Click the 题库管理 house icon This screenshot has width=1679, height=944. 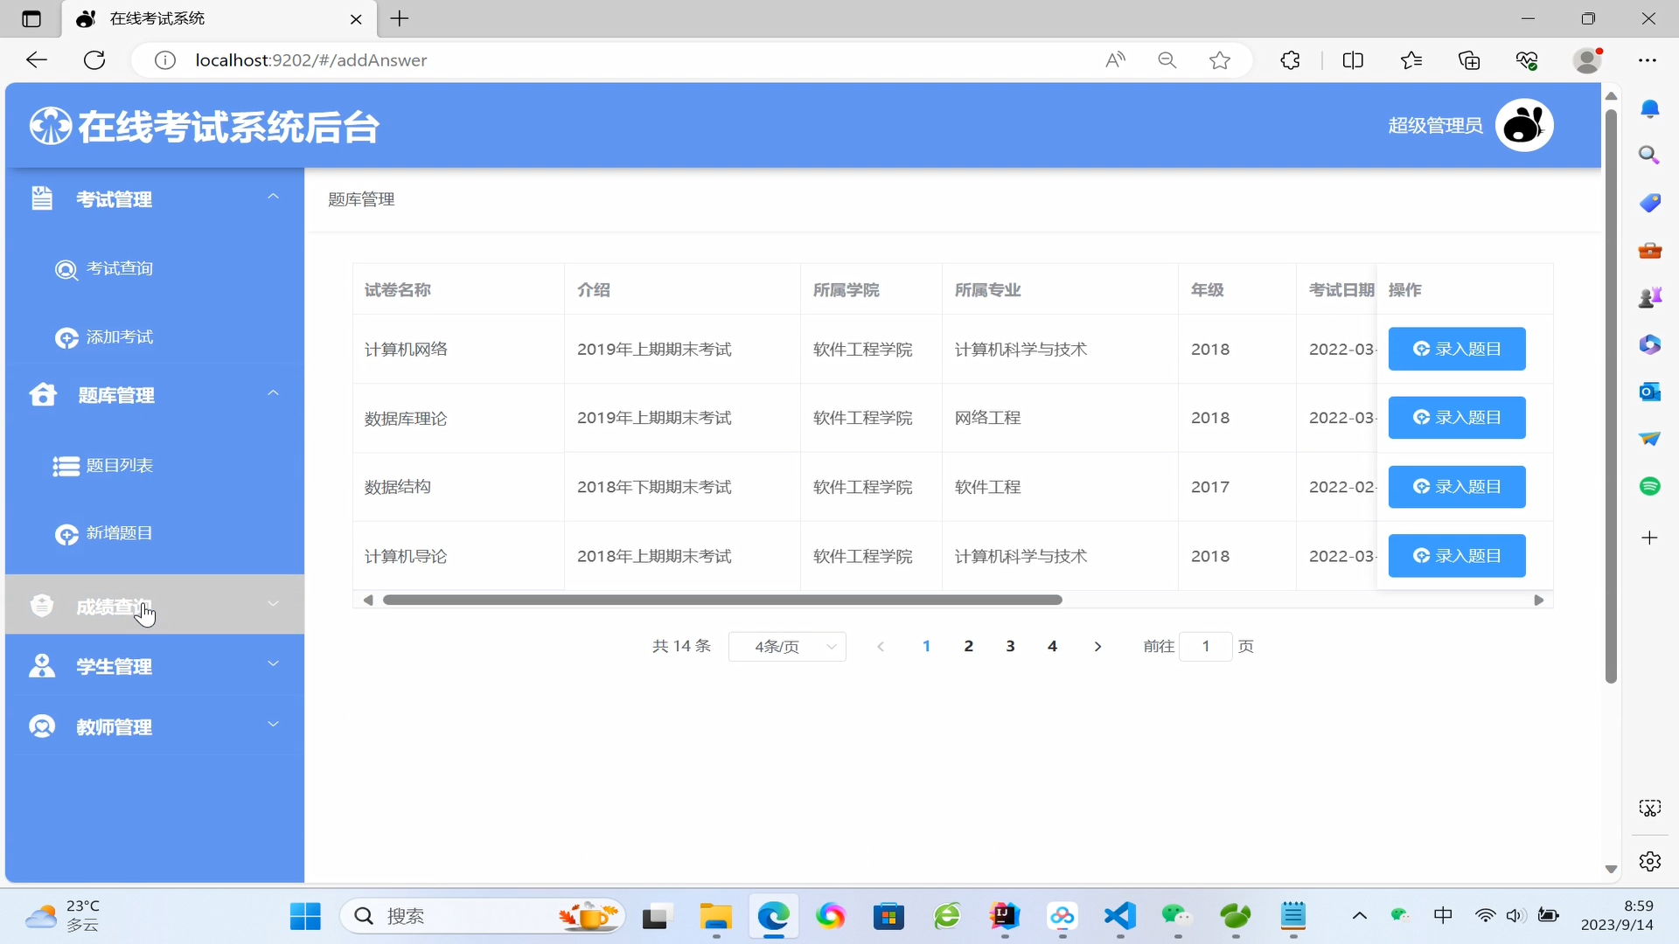click(x=42, y=395)
